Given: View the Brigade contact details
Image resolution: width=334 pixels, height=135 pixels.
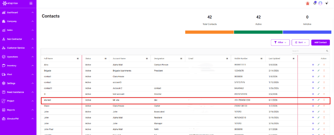Looking at the screenshot, I should 313,71.
